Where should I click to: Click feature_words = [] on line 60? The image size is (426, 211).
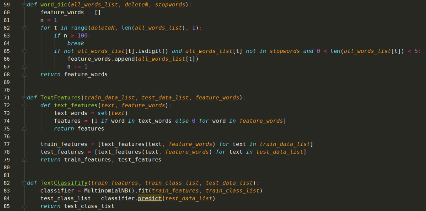(71, 13)
